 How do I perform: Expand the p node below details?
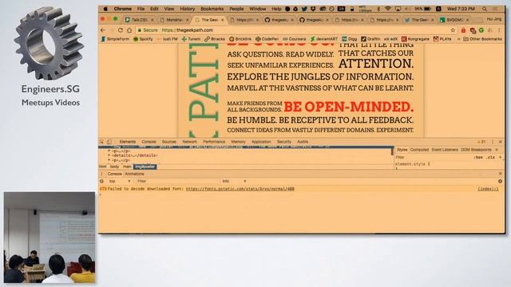click(109, 160)
